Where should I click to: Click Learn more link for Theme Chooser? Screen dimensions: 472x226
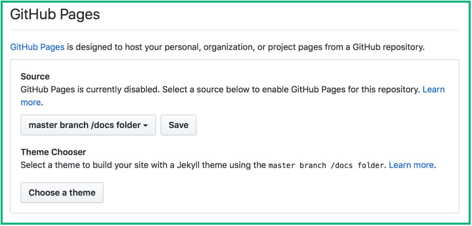(411, 165)
